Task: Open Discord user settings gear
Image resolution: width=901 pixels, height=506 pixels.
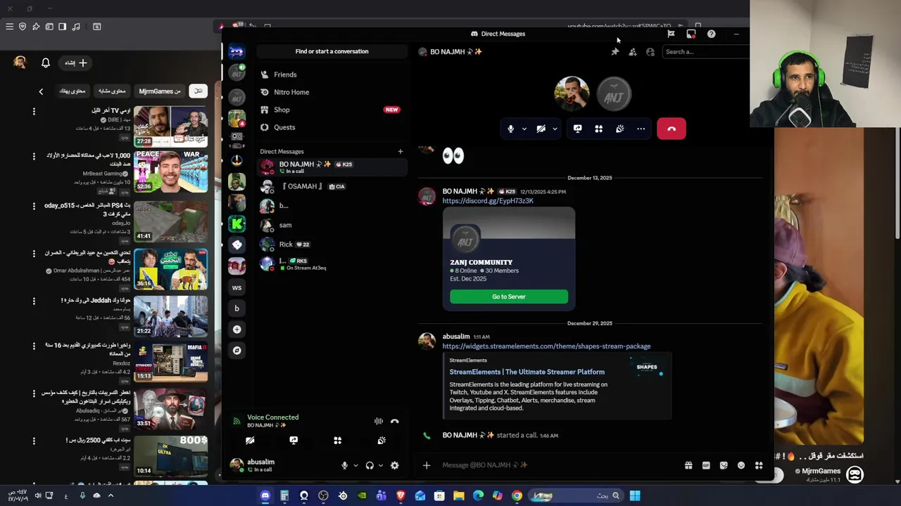Action: pos(395,465)
